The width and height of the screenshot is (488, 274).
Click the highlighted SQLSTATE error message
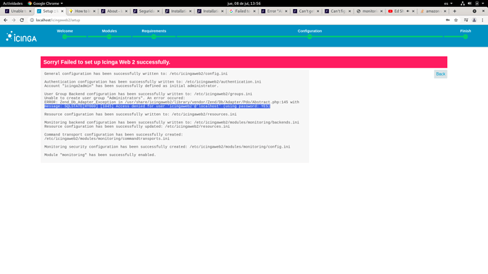coord(157,106)
